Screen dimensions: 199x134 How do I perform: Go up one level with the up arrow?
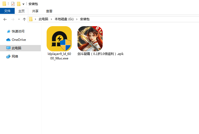tap(24, 19)
